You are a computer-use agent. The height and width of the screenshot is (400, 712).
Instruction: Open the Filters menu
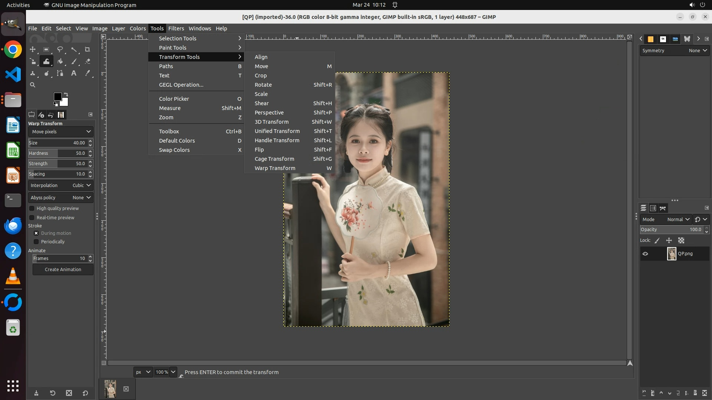tap(176, 29)
